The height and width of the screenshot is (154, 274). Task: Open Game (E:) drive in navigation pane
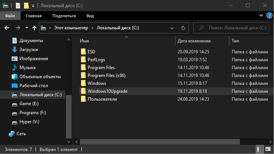pos(29,104)
